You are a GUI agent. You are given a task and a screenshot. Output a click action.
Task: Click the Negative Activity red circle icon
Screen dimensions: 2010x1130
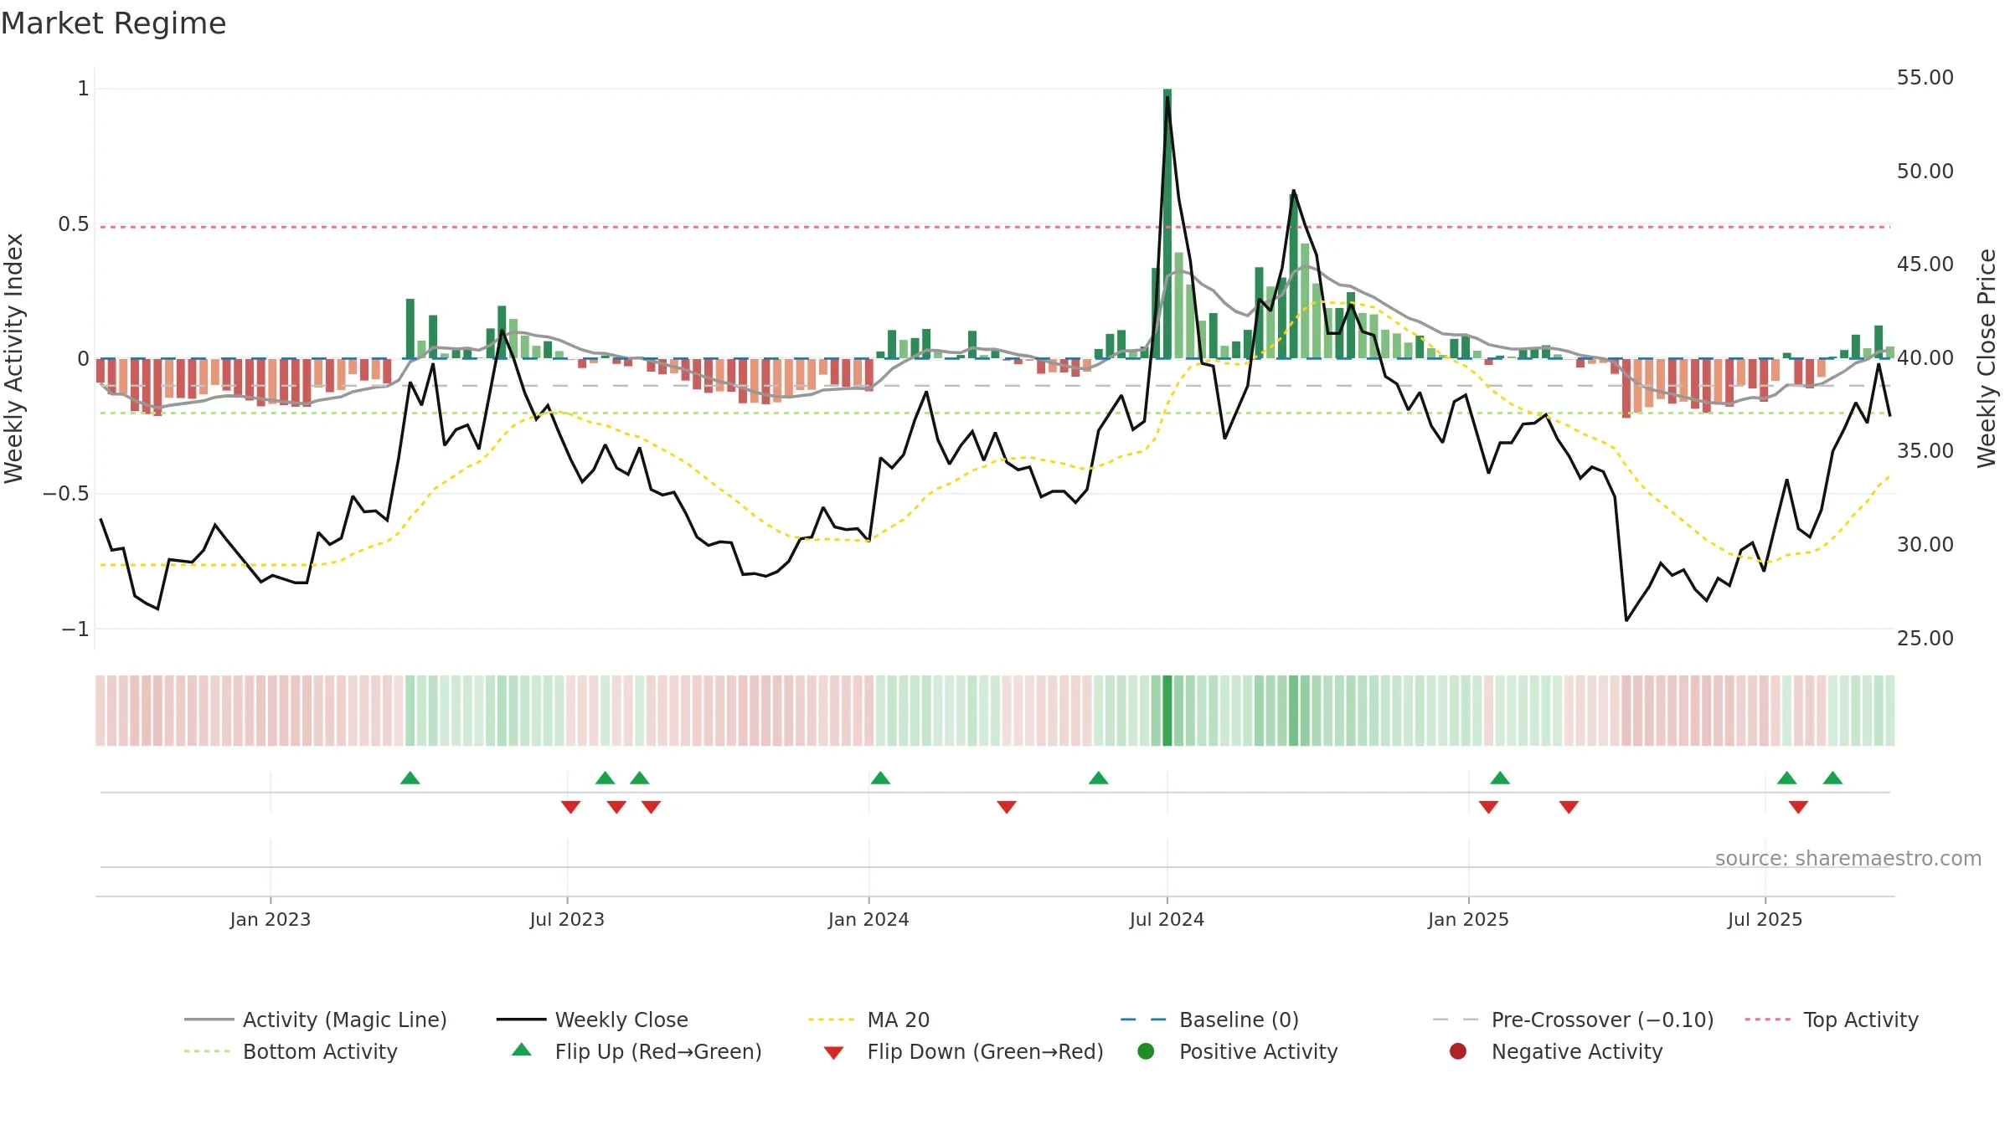(1458, 1050)
